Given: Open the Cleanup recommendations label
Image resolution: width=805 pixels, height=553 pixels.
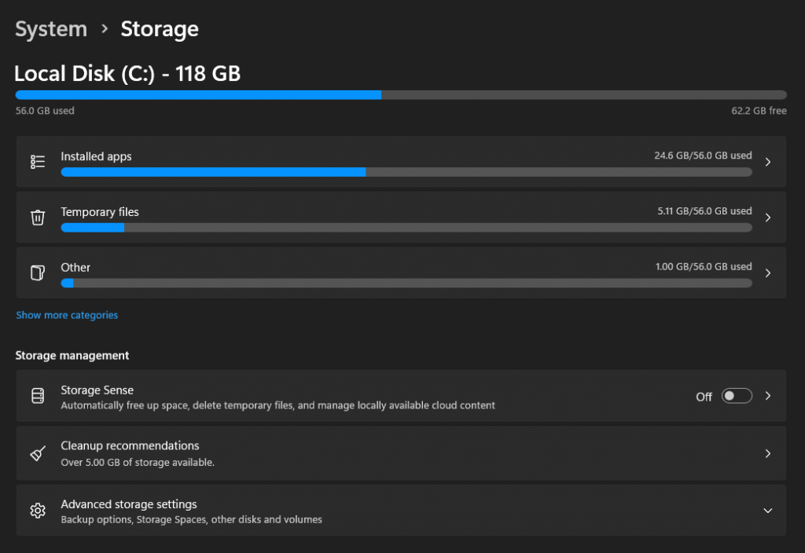Looking at the screenshot, I should (x=130, y=445).
